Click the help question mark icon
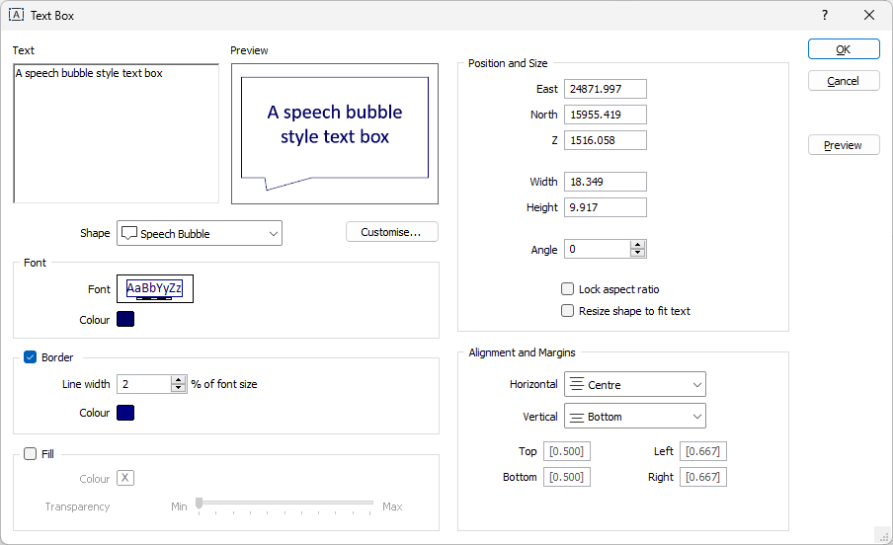 pos(825,15)
